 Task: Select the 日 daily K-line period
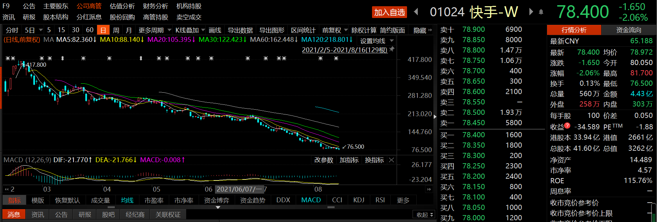tap(103, 30)
